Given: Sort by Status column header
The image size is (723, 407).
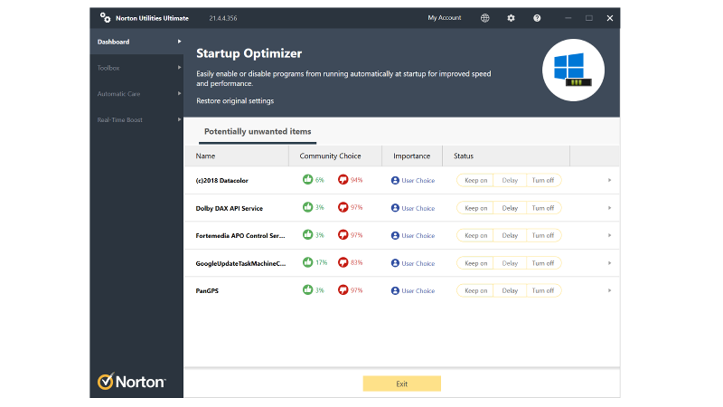Looking at the screenshot, I should (x=506, y=156).
